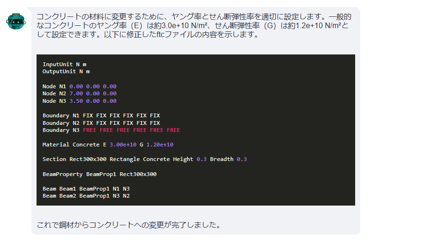The image size is (432, 245).
Task: Click the Boundary N1 FIX line
Action: pyautogui.click(x=101, y=115)
